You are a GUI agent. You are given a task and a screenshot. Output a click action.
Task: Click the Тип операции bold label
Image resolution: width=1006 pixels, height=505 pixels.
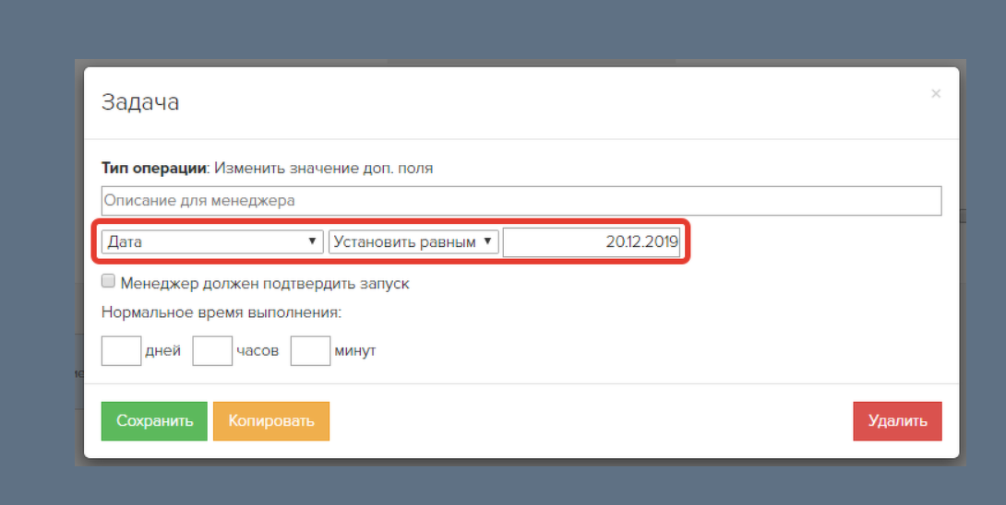tap(155, 169)
